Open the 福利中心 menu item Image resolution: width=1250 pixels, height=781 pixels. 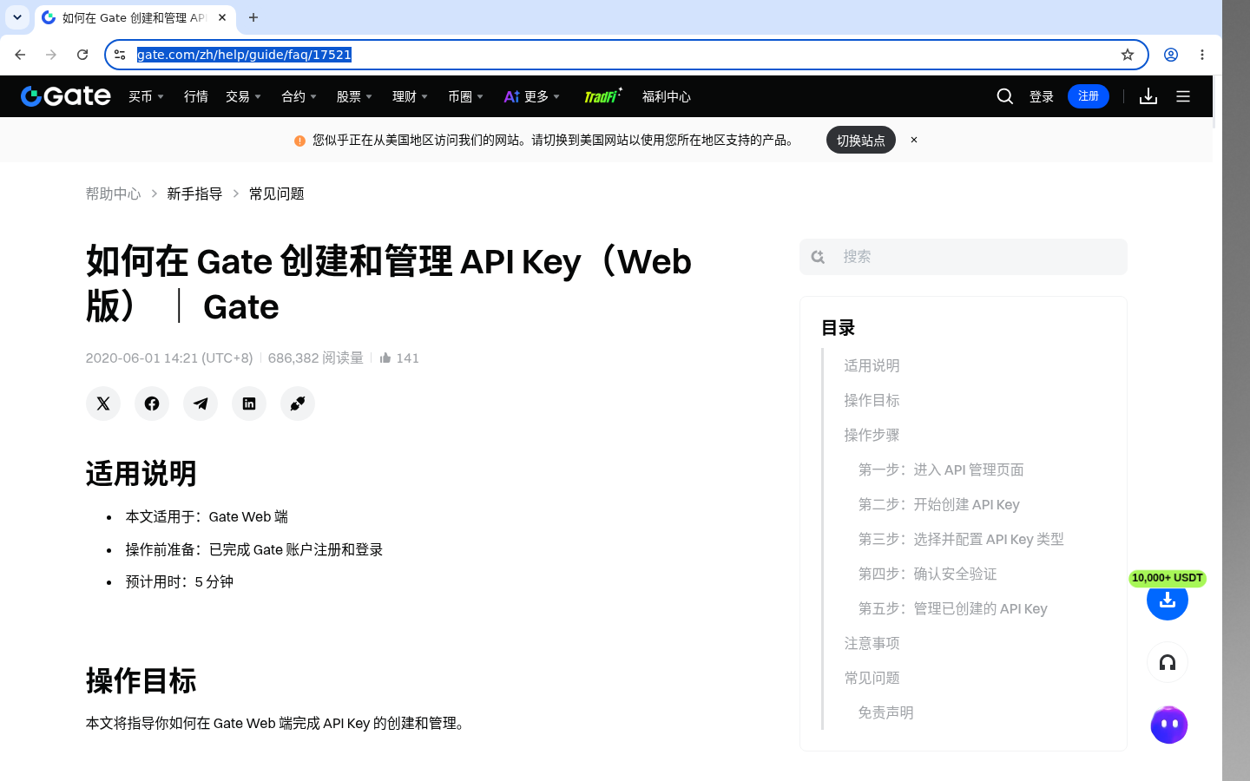point(667,96)
